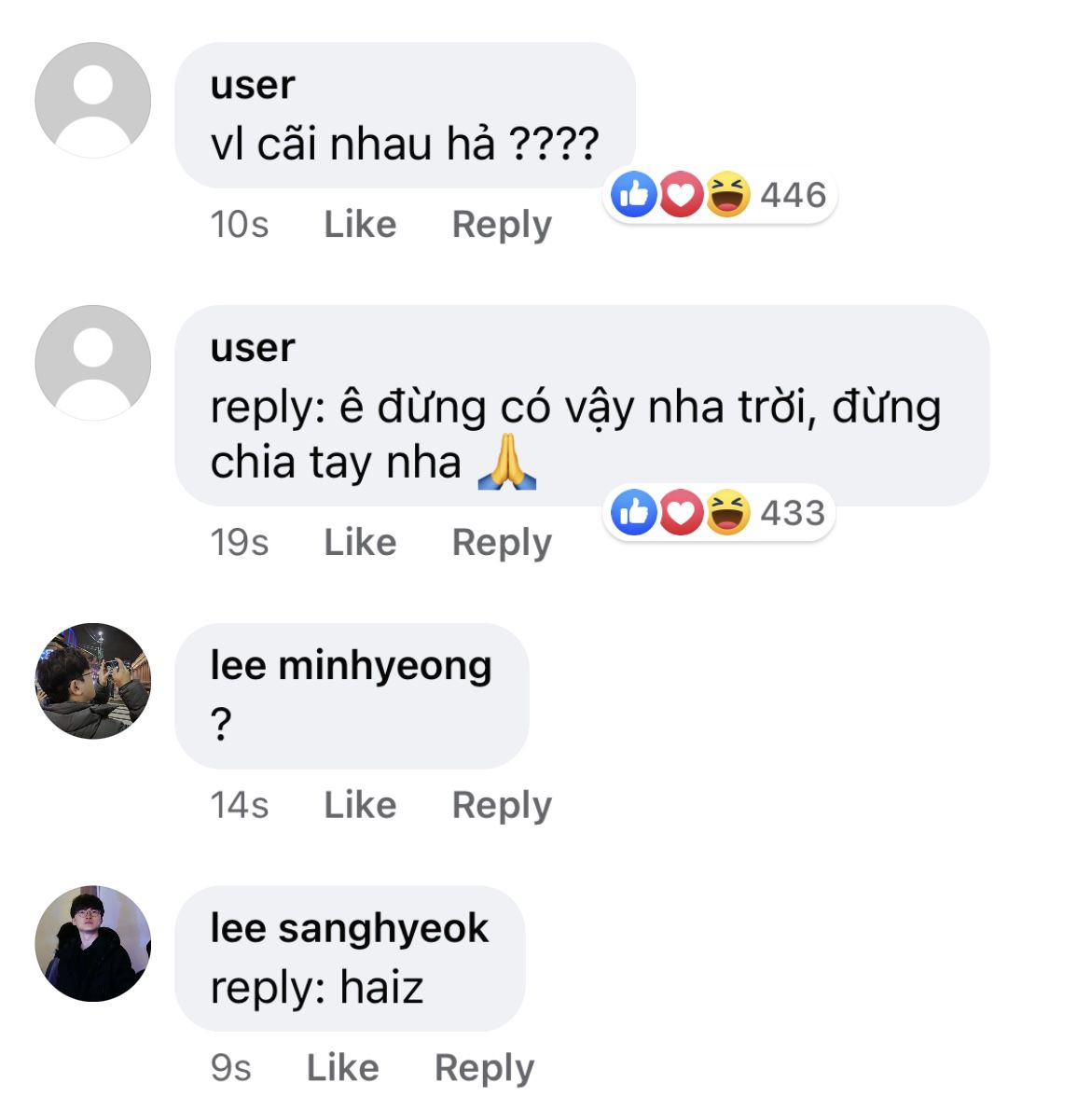Reply to lee sanghyeok's "haiz" comment
Image resolution: width=1091 pixels, height=1110 pixels.
point(484,1068)
